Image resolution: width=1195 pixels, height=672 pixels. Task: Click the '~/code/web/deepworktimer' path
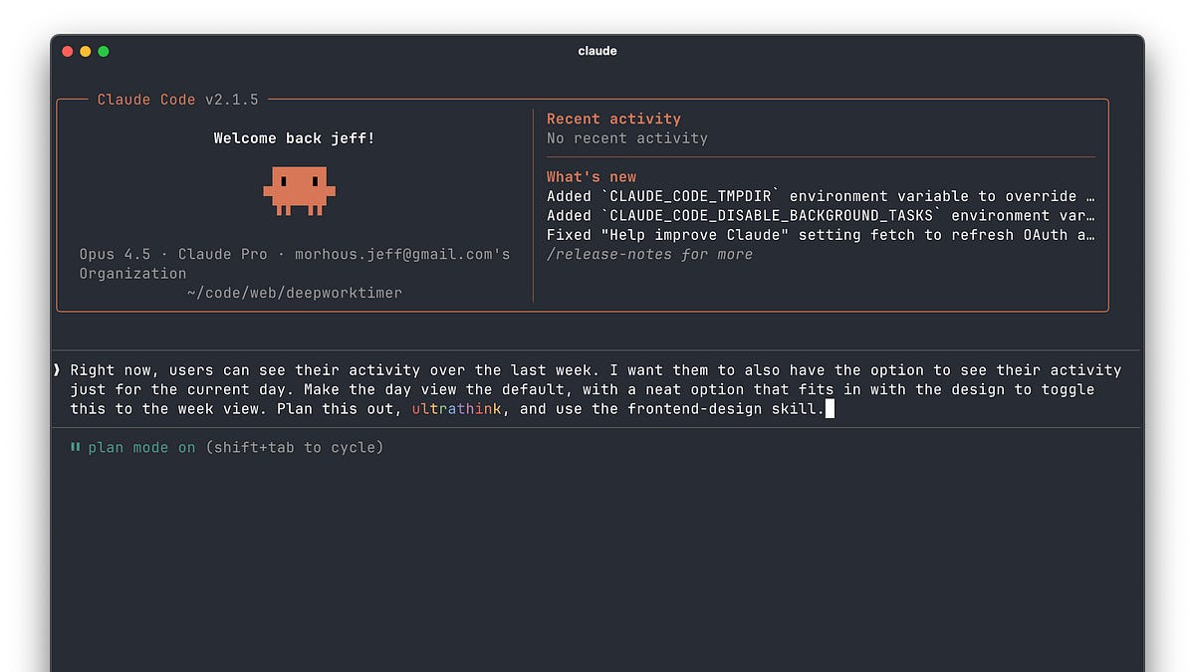(295, 293)
